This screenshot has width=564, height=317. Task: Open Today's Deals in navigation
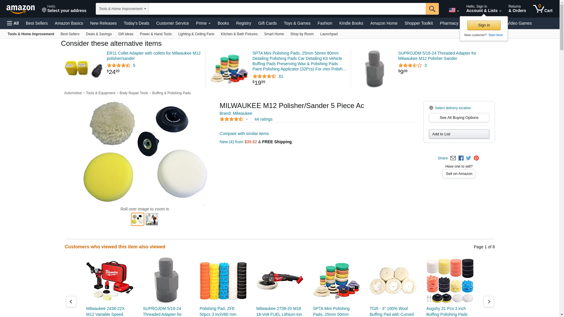(136, 23)
